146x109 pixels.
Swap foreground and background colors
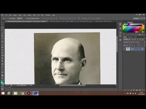(x=3, y=81)
